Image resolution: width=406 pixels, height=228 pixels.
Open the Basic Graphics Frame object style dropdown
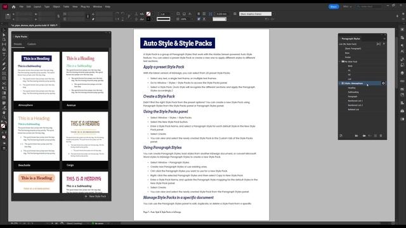pyautogui.click(x=273, y=14)
